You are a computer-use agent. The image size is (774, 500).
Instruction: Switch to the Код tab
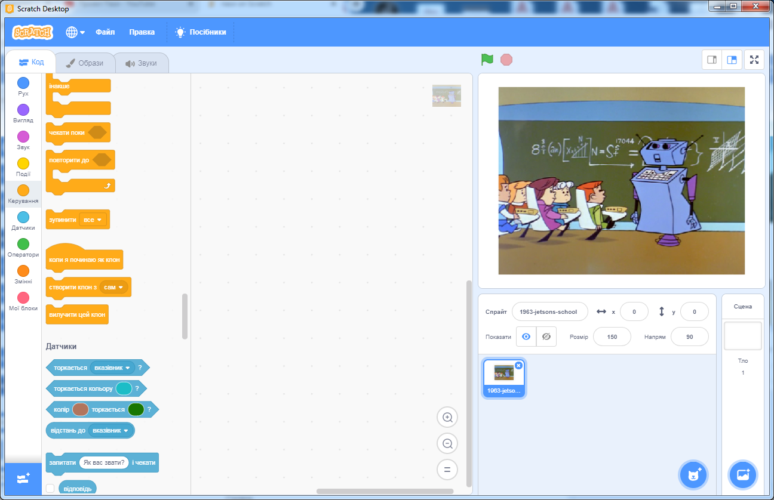point(31,62)
